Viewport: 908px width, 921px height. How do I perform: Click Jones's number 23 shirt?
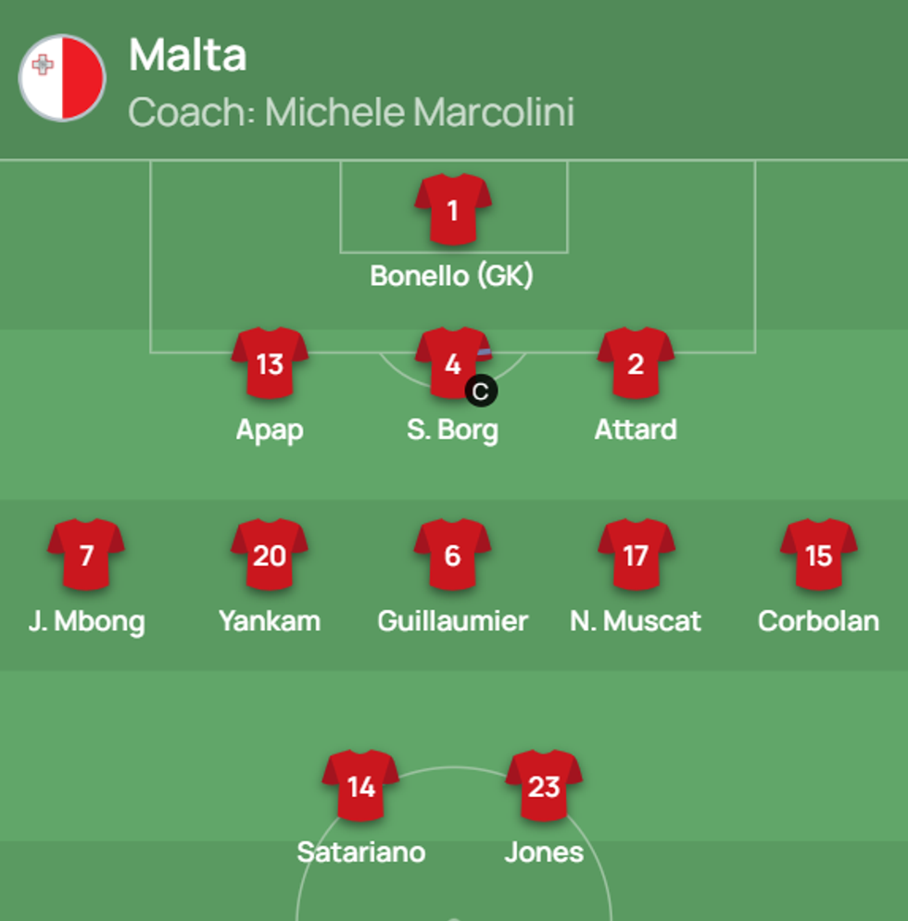point(544,786)
